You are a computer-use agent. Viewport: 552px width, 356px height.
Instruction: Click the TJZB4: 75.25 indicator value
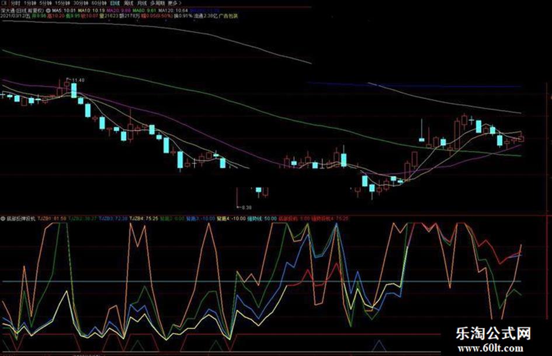[144, 219]
